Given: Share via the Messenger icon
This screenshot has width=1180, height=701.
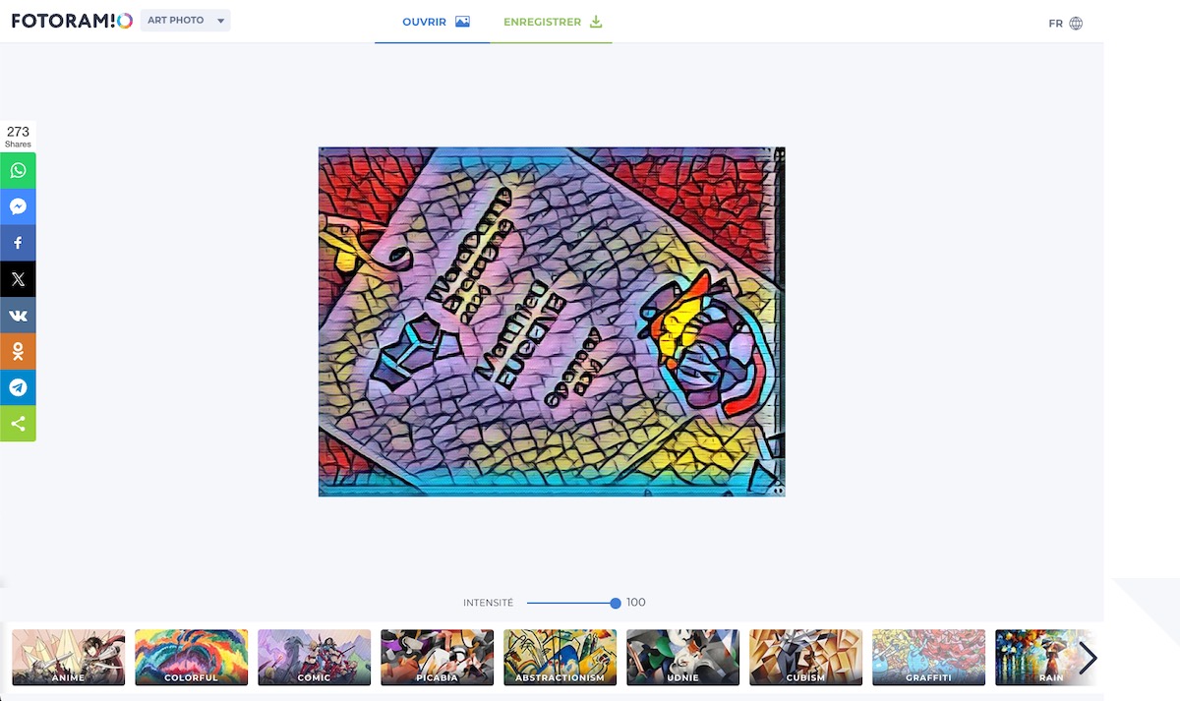Looking at the screenshot, I should 18,206.
